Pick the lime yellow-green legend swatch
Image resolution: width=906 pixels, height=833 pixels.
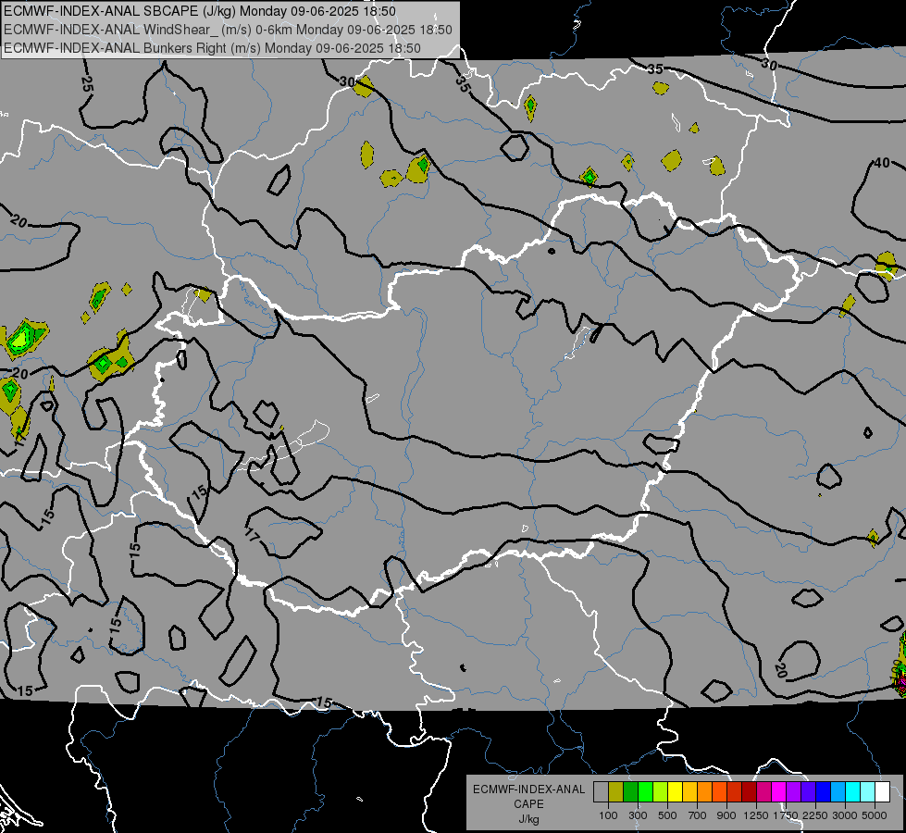(x=661, y=791)
